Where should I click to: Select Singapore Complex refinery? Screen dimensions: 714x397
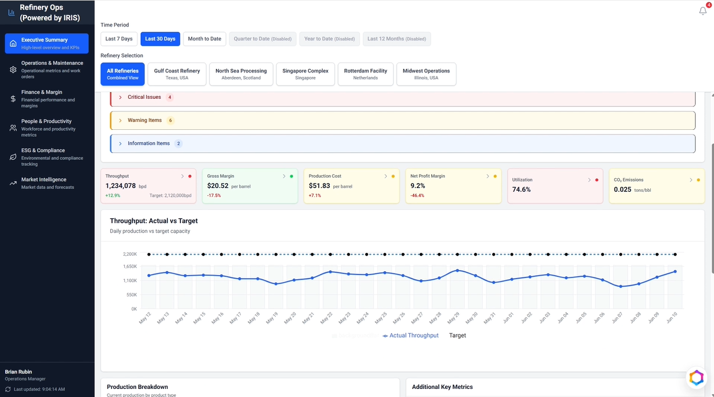(x=305, y=74)
